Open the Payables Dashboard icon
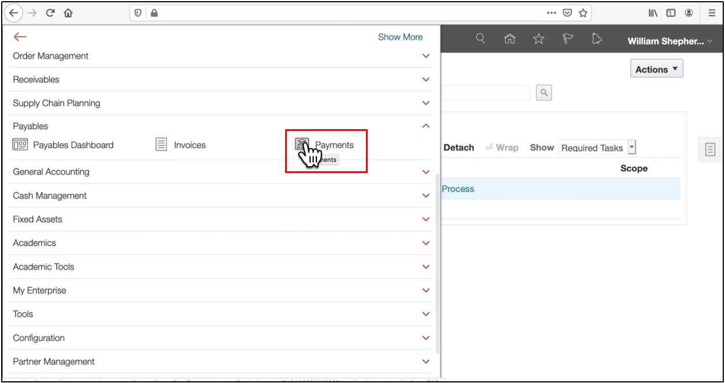725x383 pixels. (x=20, y=145)
